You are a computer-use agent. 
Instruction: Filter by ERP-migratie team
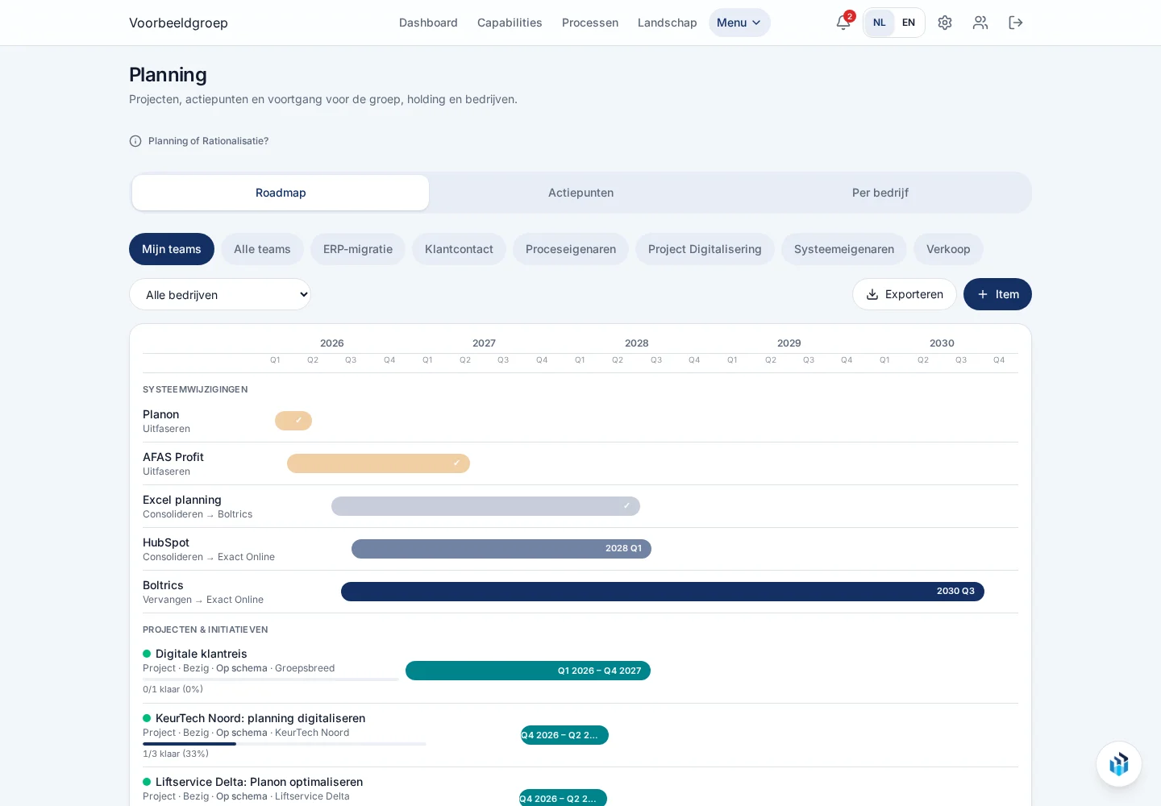(358, 249)
